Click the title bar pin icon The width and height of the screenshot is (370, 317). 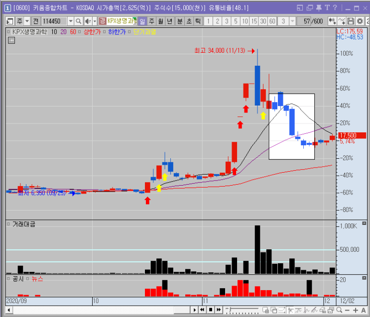(x=319, y=8)
